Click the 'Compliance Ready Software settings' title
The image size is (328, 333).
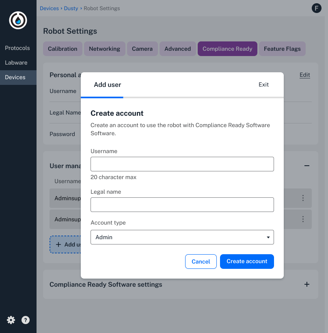pos(106,284)
